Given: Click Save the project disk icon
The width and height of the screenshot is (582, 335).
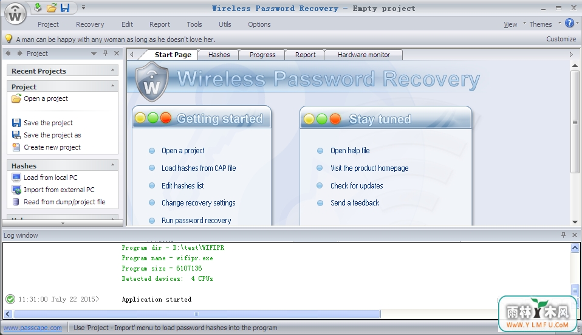Looking at the screenshot, I should click(16, 123).
